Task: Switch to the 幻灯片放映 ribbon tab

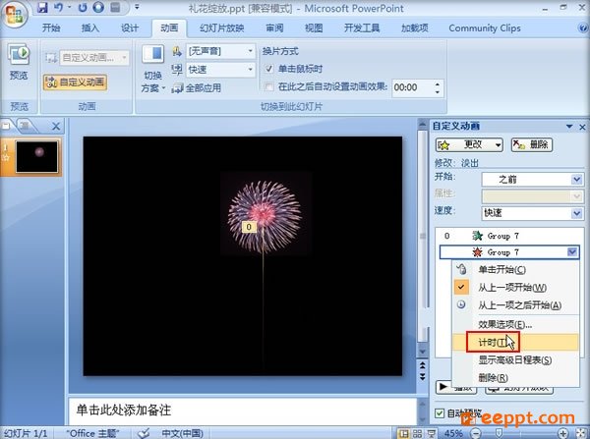Action: click(x=222, y=27)
